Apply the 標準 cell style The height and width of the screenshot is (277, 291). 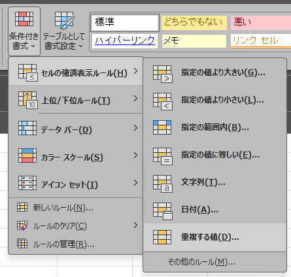pyautogui.click(x=125, y=22)
